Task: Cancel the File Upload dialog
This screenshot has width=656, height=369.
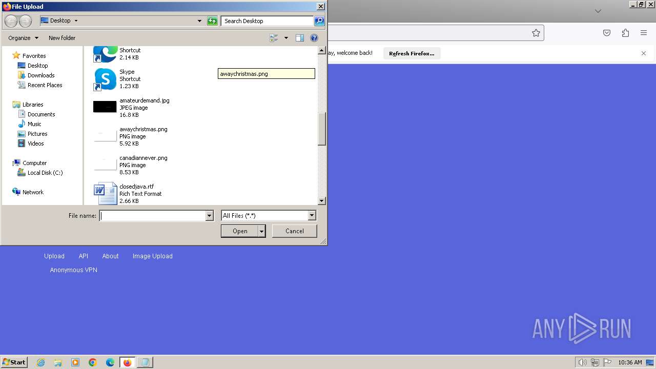Action: click(x=295, y=231)
